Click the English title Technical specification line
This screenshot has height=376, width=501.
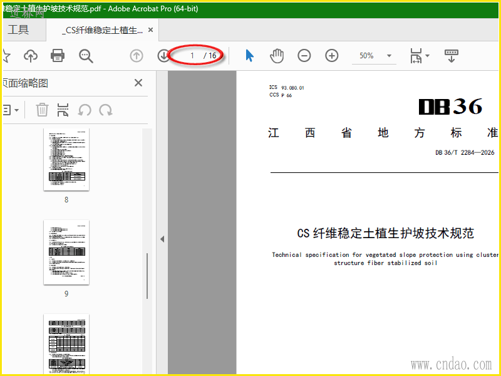[385, 255]
